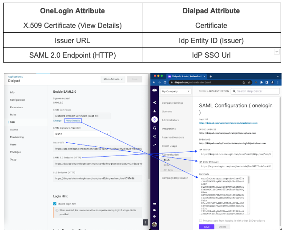Click the magnifier icon in Search Help Center
286x232 pixels.
(234, 91)
